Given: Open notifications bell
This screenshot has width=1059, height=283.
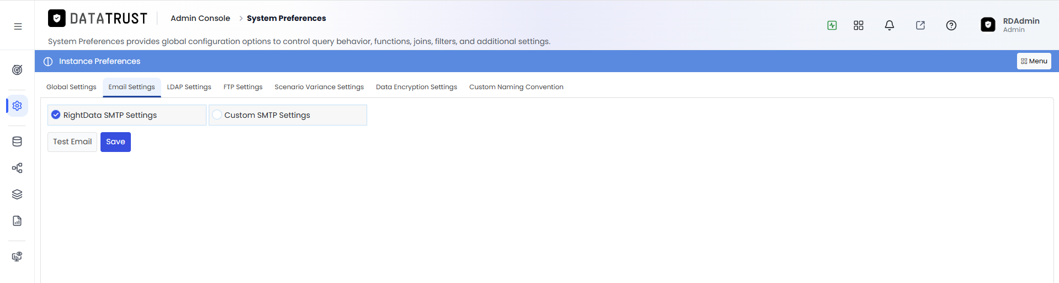Looking at the screenshot, I should 889,25.
